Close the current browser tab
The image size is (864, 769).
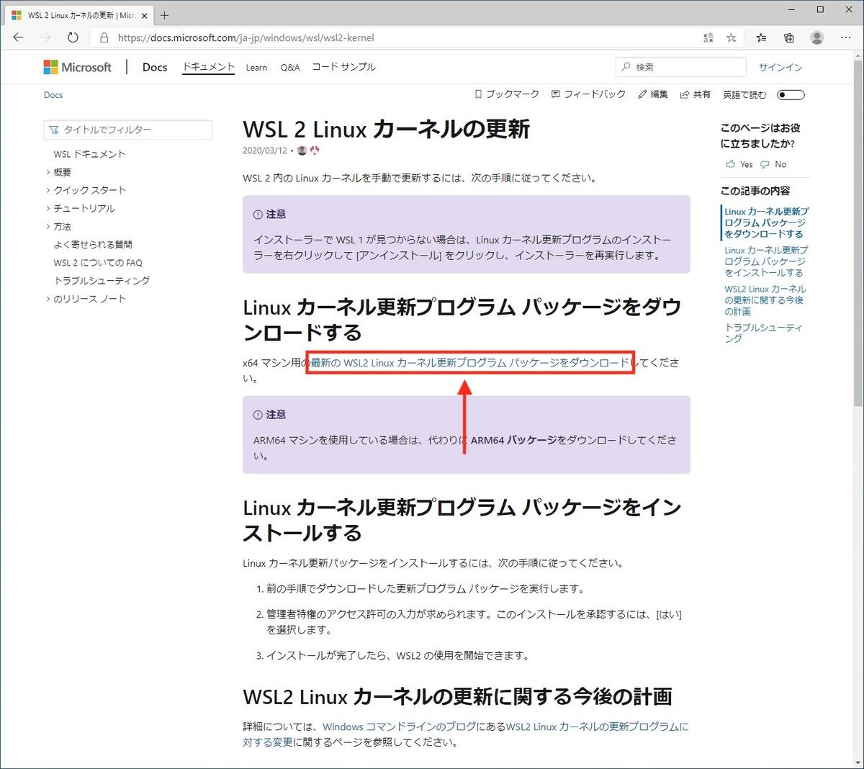pyautogui.click(x=144, y=15)
